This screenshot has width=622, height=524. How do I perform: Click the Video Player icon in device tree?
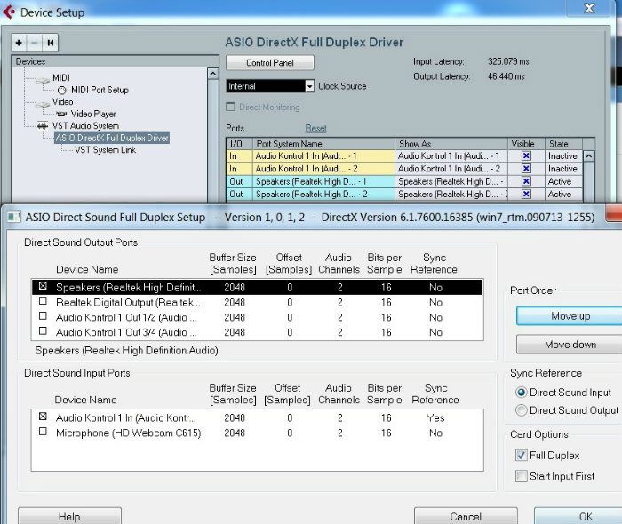click(x=61, y=114)
